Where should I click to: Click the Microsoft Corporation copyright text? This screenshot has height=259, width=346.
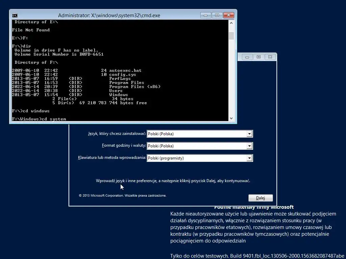point(122,195)
